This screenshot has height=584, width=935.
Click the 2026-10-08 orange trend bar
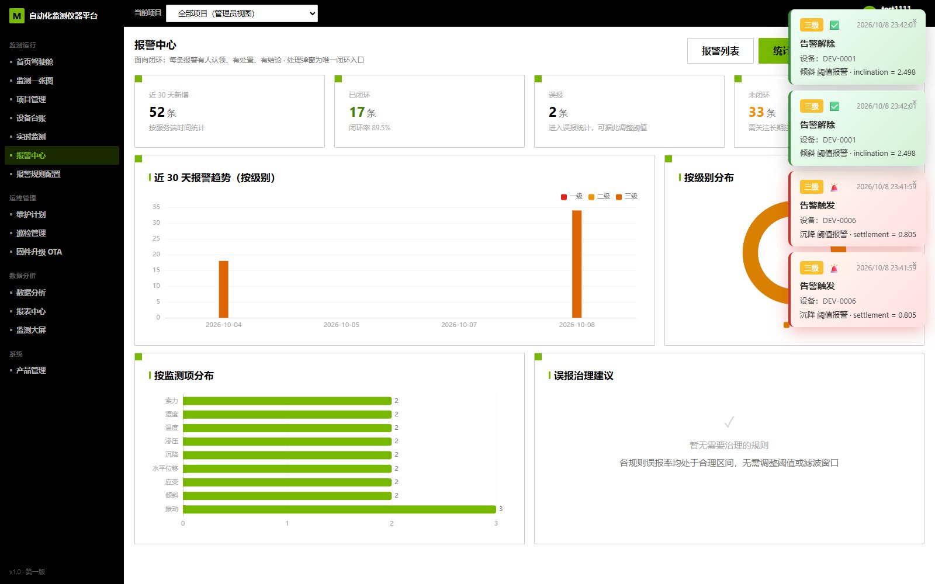(x=577, y=264)
